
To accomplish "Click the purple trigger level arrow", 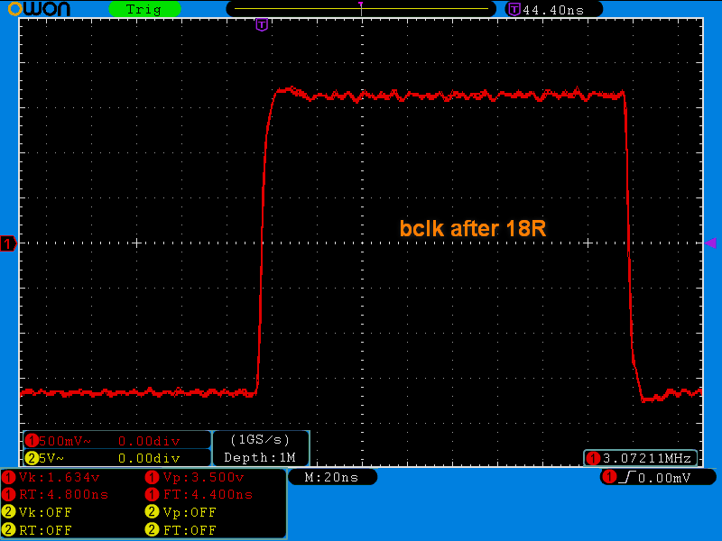I will click(x=711, y=243).
